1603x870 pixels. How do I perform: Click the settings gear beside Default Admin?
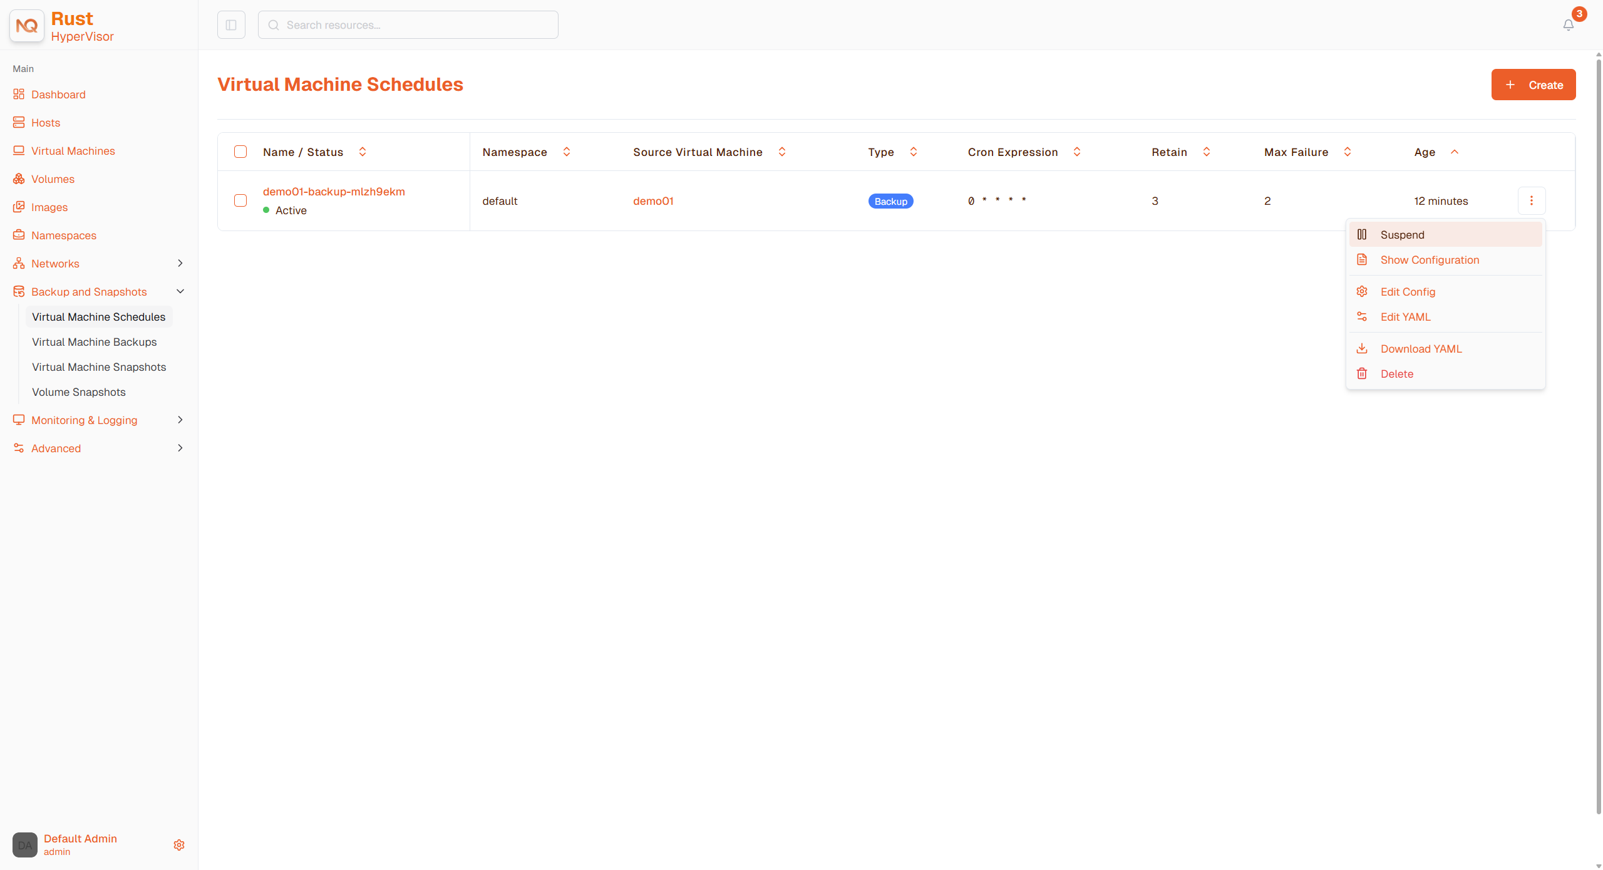click(179, 845)
